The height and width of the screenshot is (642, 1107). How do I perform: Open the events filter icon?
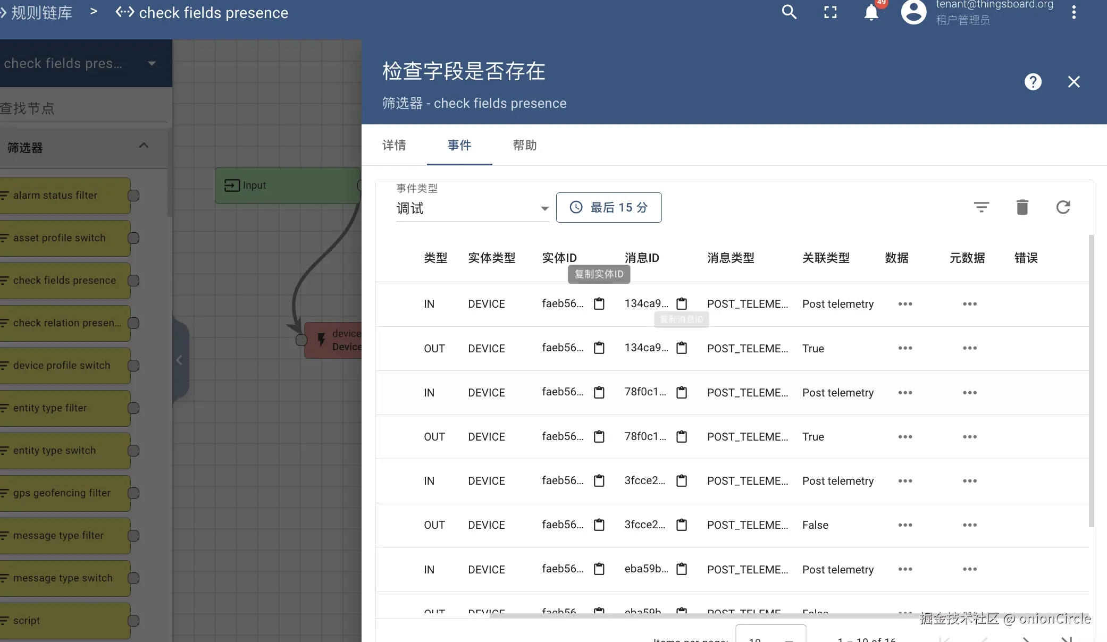[981, 207]
